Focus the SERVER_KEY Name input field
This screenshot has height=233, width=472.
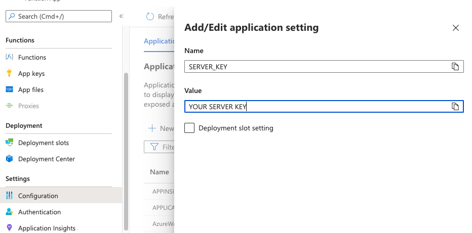tap(317, 67)
